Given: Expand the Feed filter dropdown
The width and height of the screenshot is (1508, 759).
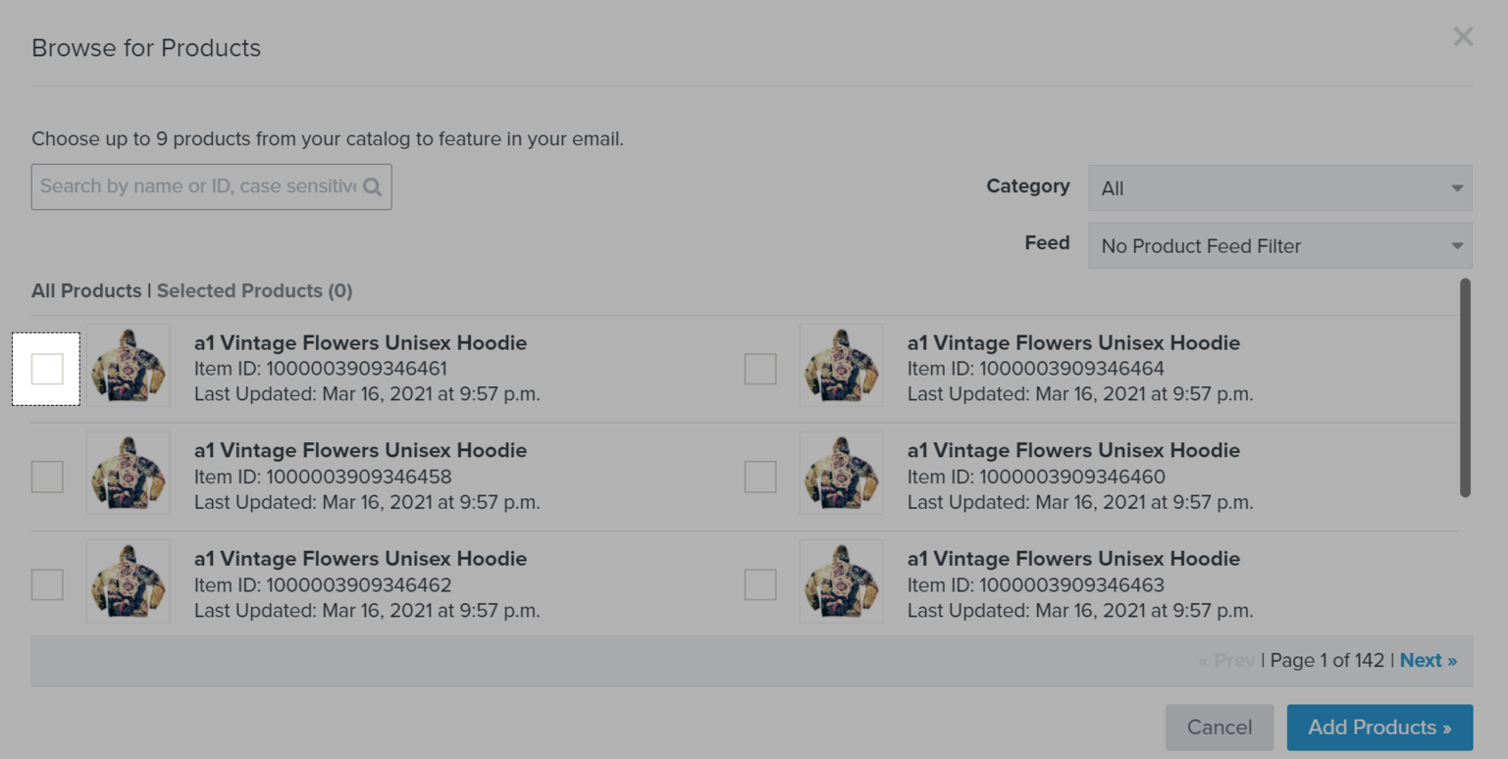Looking at the screenshot, I should [x=1280, y=245].
